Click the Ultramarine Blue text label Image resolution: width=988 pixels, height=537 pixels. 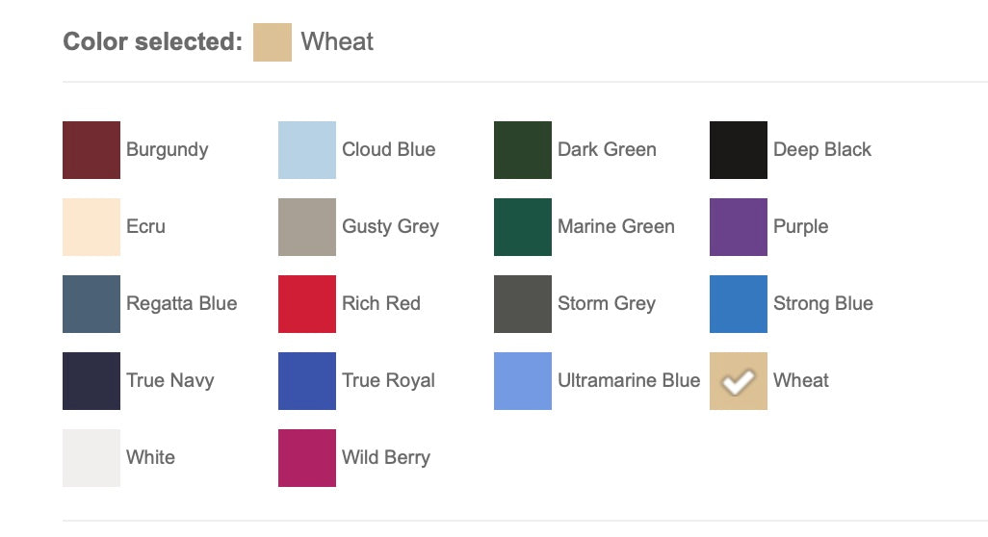[628, 381]
